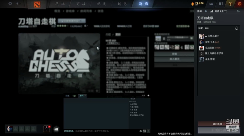Switch to the DyZ chat tab
244x136 pixels.
74,96
